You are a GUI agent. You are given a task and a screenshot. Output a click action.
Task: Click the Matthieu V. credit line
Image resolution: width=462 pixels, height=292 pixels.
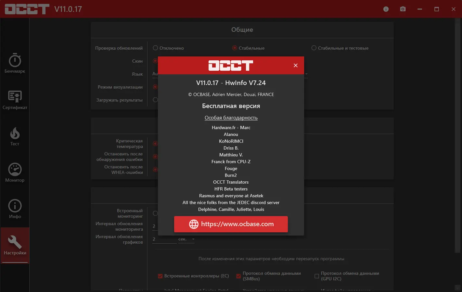pyautogui.click(x=231, y=155)
